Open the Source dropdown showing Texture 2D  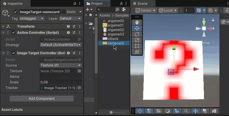tap(61, 65)
